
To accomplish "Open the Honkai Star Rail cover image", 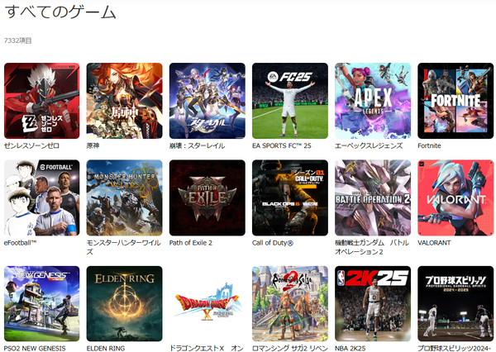I will coord(207,101).
